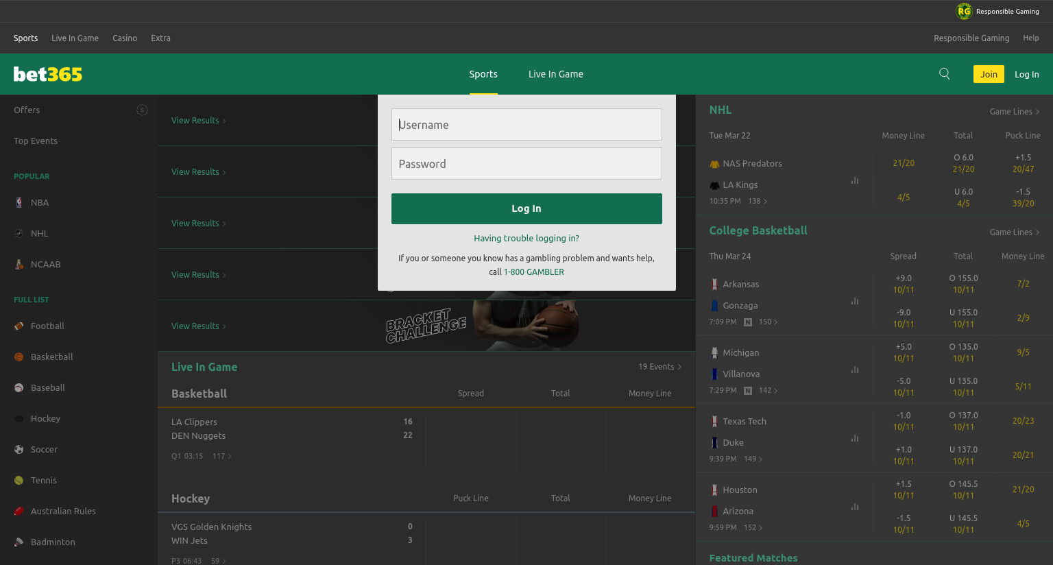Open Casino in top menu
The height and width of the screenshot is (565, 1053).
tap(125, 38)
